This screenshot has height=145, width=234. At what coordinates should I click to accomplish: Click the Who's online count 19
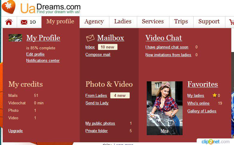pyautogui.click(x=220, y=103)
